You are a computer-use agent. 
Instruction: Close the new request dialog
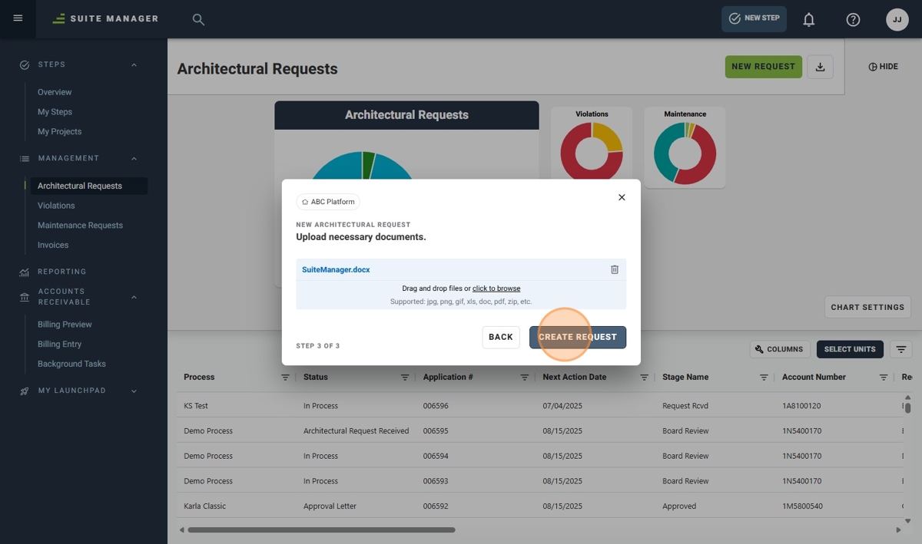622,197
